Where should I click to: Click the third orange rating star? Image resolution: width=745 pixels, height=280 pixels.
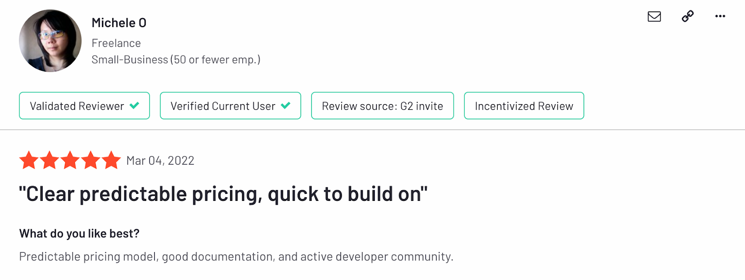click(70, 160)
